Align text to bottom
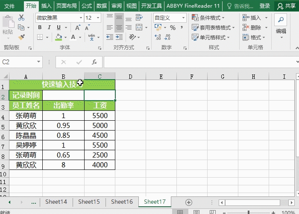 129,18
